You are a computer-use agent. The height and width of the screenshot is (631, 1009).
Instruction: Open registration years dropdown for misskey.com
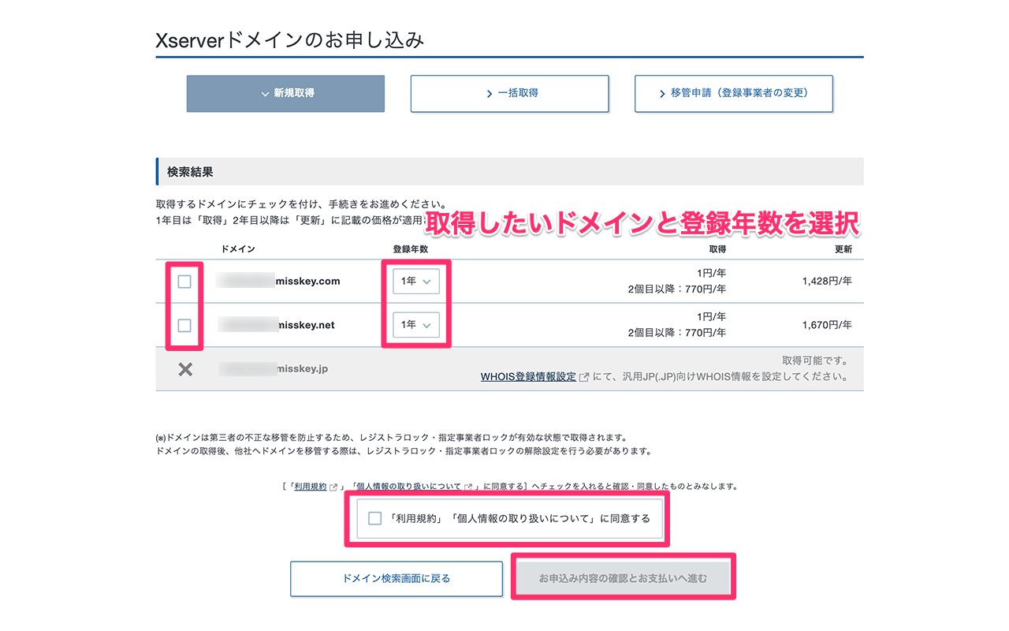point(416,281)
